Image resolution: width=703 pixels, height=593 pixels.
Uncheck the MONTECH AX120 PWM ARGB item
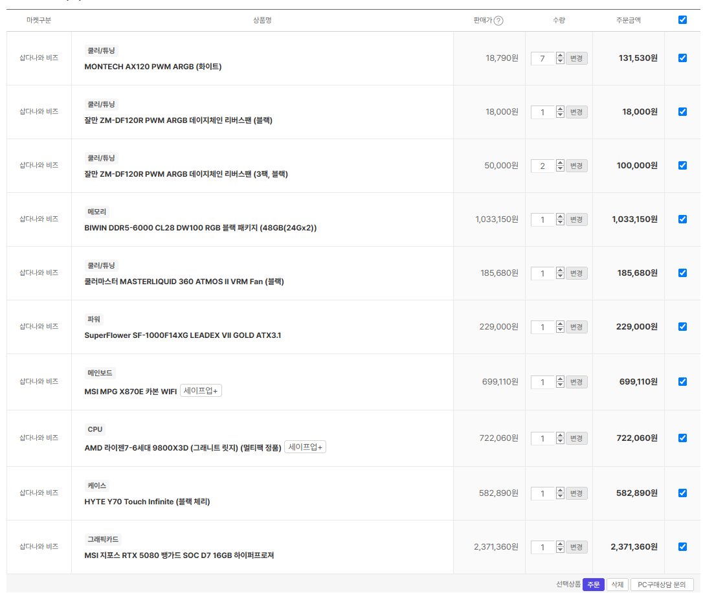coord(682,58)
